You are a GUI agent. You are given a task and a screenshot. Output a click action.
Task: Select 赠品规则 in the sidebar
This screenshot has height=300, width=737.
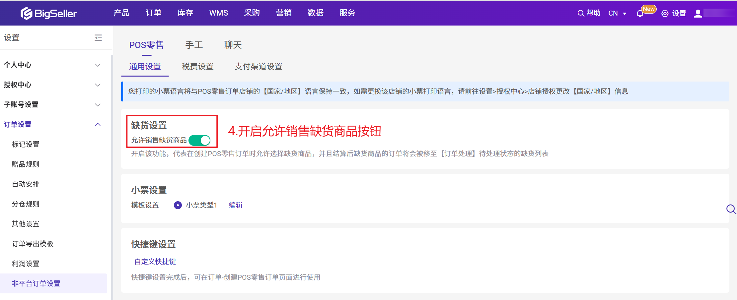pyautogui.click(x=26, y=164)
